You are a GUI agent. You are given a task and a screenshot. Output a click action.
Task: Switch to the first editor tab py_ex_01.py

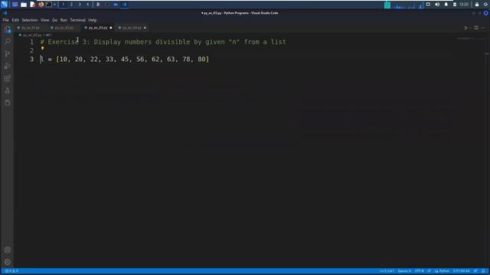point(31,27)
